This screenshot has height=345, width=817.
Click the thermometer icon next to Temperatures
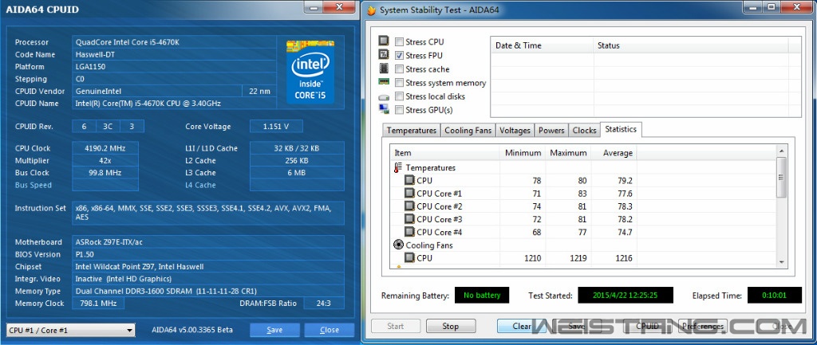point(398,168)
